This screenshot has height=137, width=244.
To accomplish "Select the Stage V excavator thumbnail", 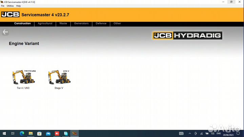I will [x=59, y=77].
